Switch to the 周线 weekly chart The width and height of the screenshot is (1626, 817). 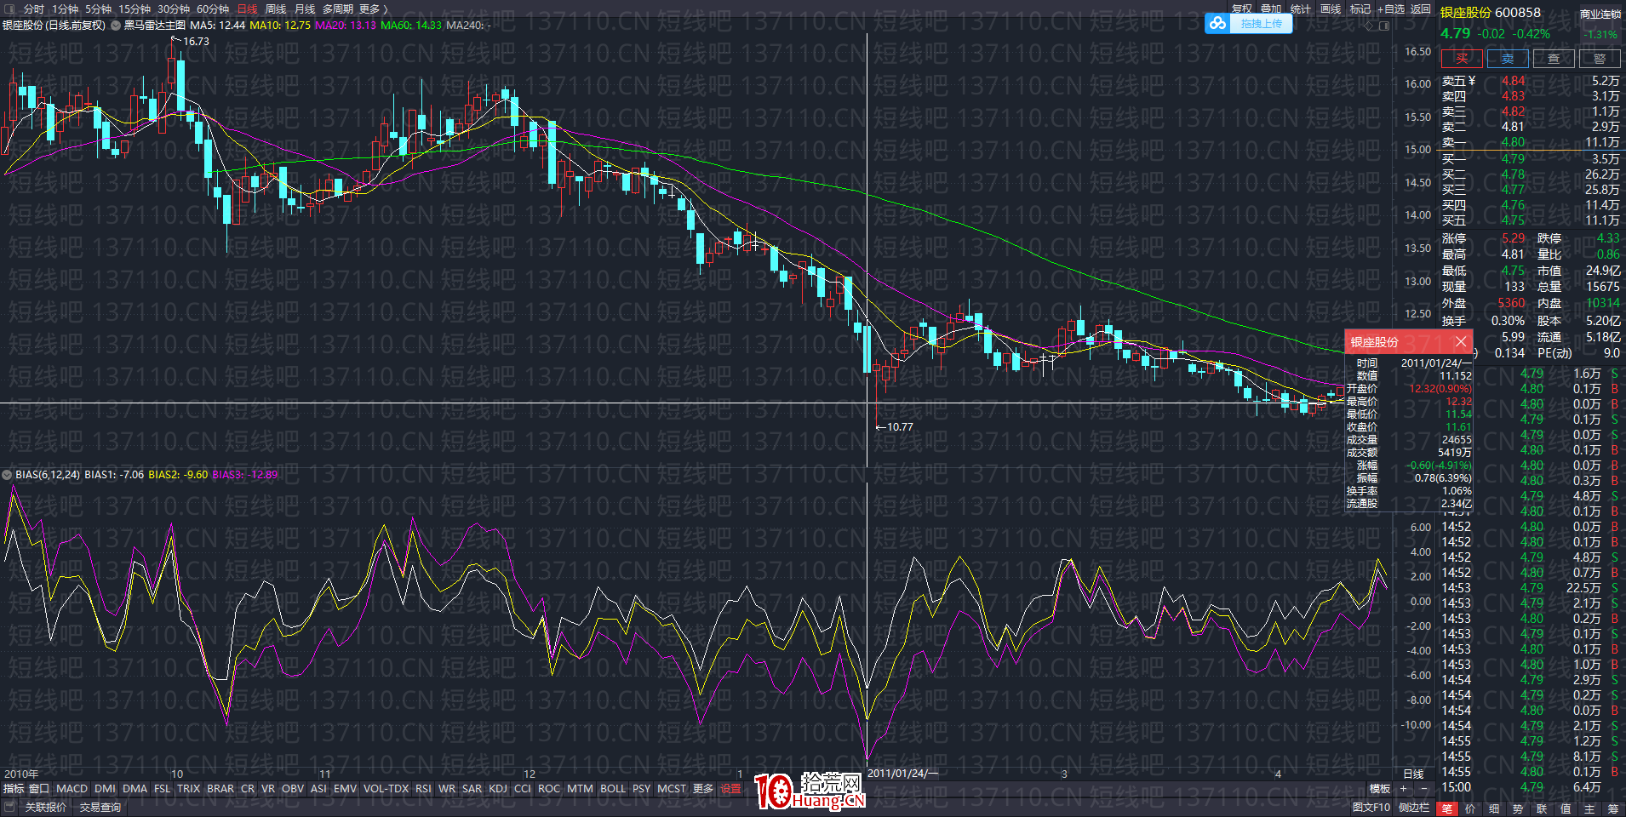pyautogui.click(x=275, y=9)
